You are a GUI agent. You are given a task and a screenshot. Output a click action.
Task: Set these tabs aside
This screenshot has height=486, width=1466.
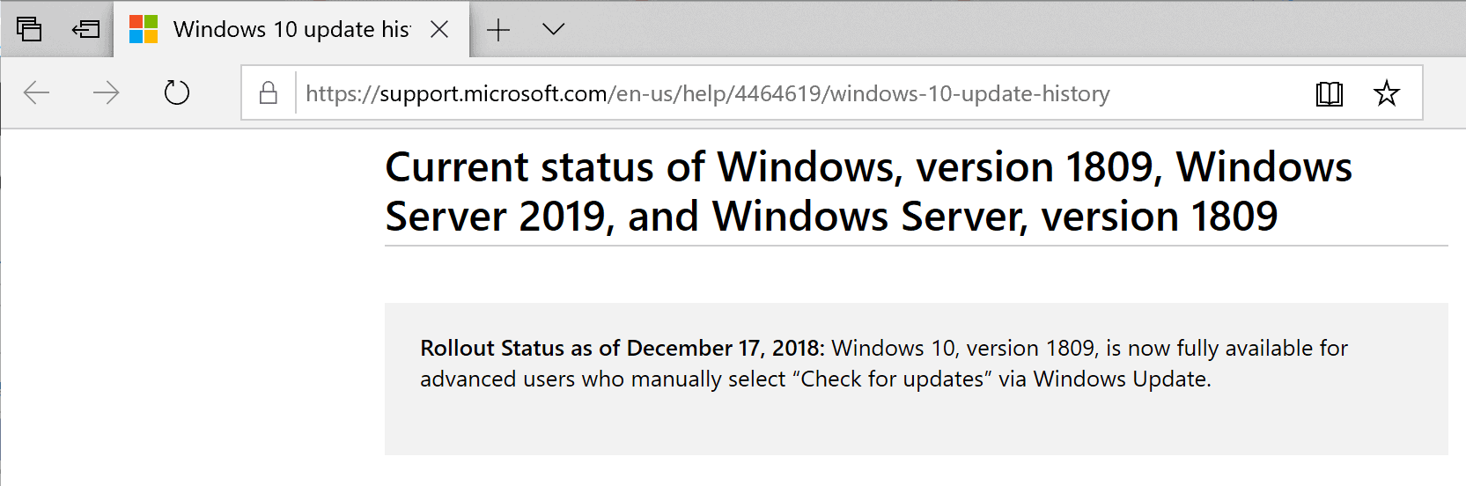click(85, 29)
